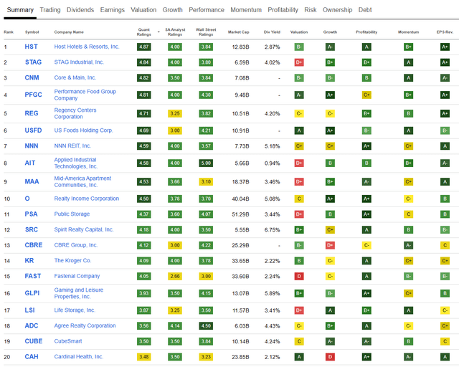Click AIT's 5.00 Wall Street rating badge

pyautogui.click(x=206, y=163)
